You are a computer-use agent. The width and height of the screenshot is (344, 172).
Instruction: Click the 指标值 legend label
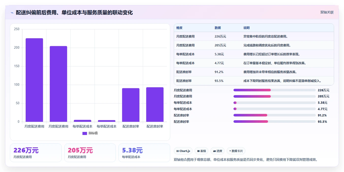(x=93, y=133)
